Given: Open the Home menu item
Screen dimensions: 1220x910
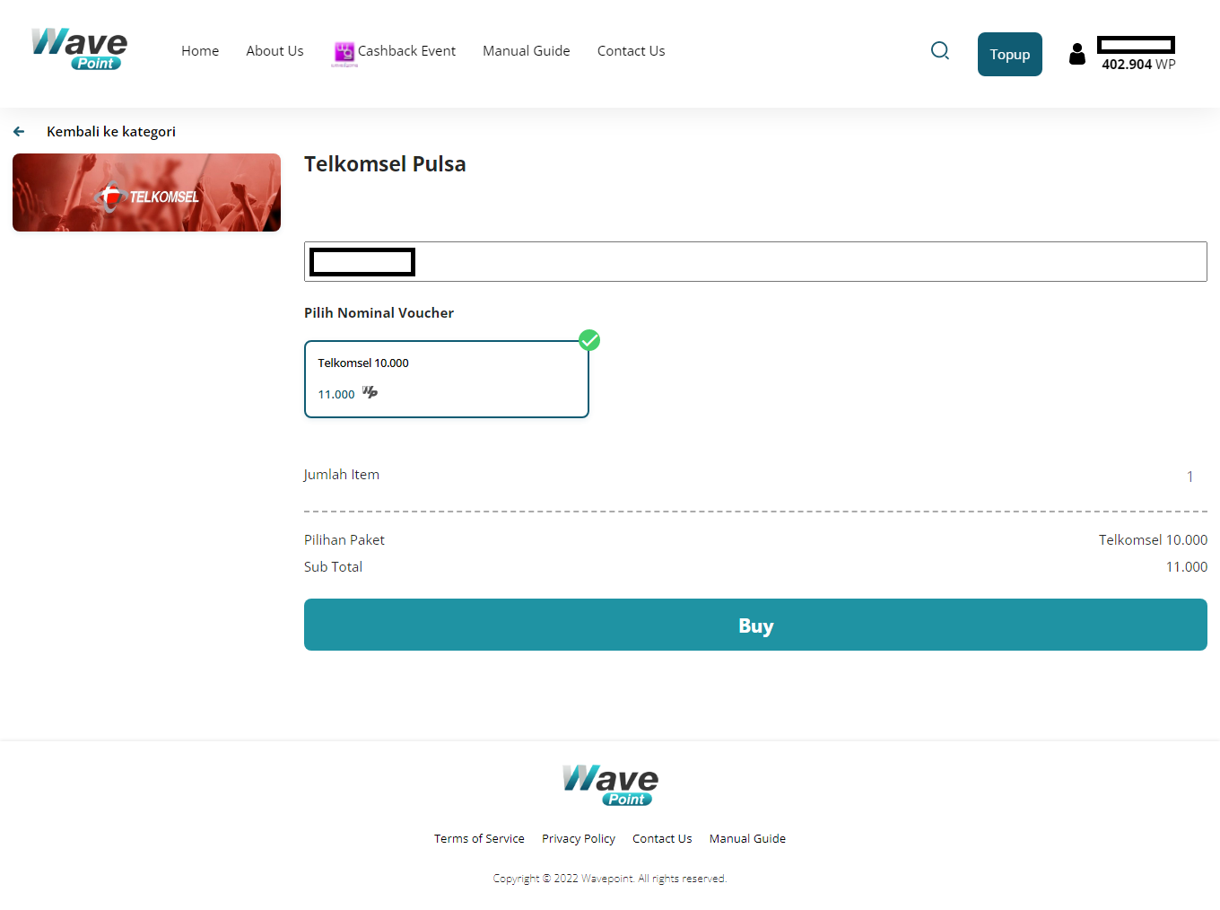Looking at the screenshot, I should click(200, 51).
